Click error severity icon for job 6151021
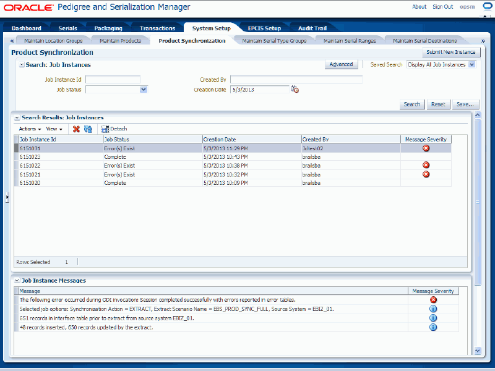The image size is (495, 371). [426, 174]
